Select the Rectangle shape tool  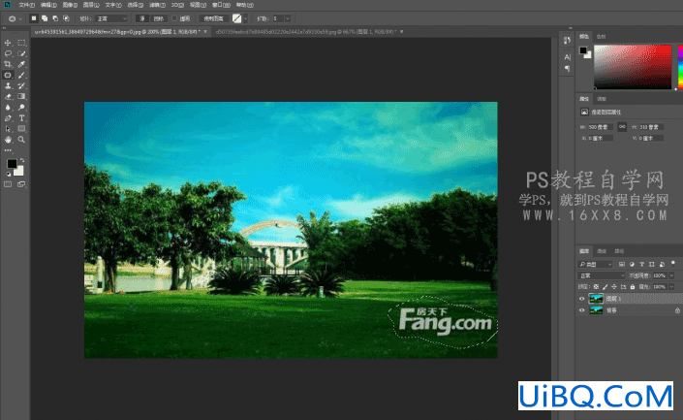click(x=21, y=129)
